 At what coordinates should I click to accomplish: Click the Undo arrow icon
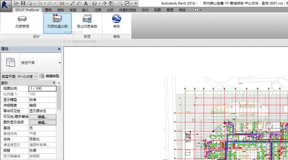pos(40,3)
